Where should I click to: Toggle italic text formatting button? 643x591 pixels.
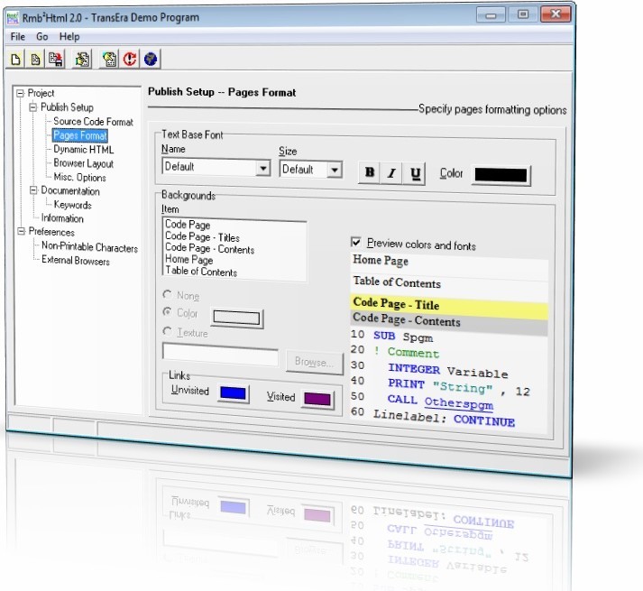pyautogui.click(x=391, y=172)
